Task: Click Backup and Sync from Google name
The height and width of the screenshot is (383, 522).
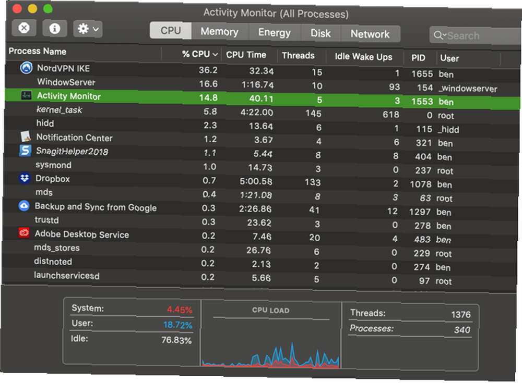Action: 96,207
